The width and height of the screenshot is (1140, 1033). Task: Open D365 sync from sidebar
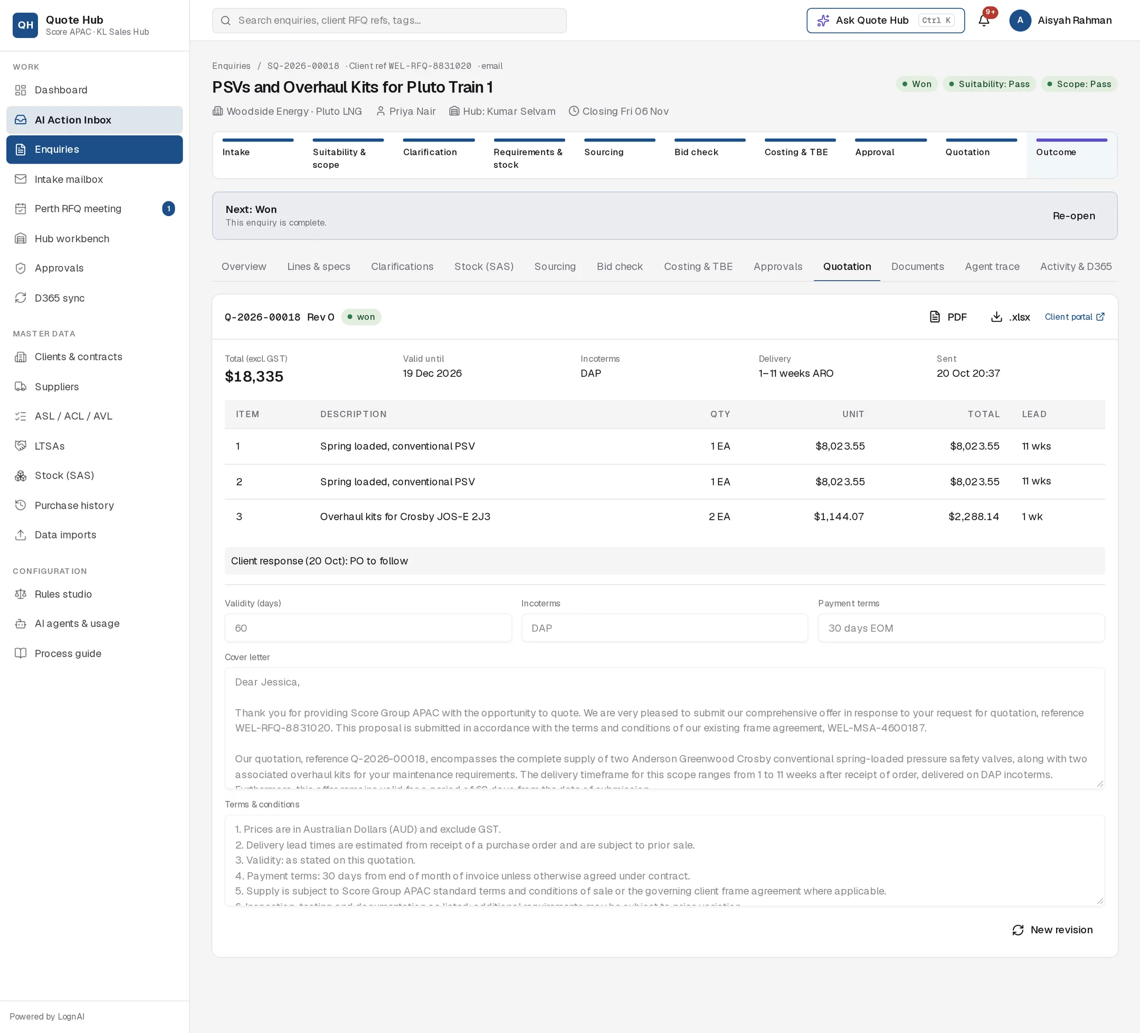(94, 298)
